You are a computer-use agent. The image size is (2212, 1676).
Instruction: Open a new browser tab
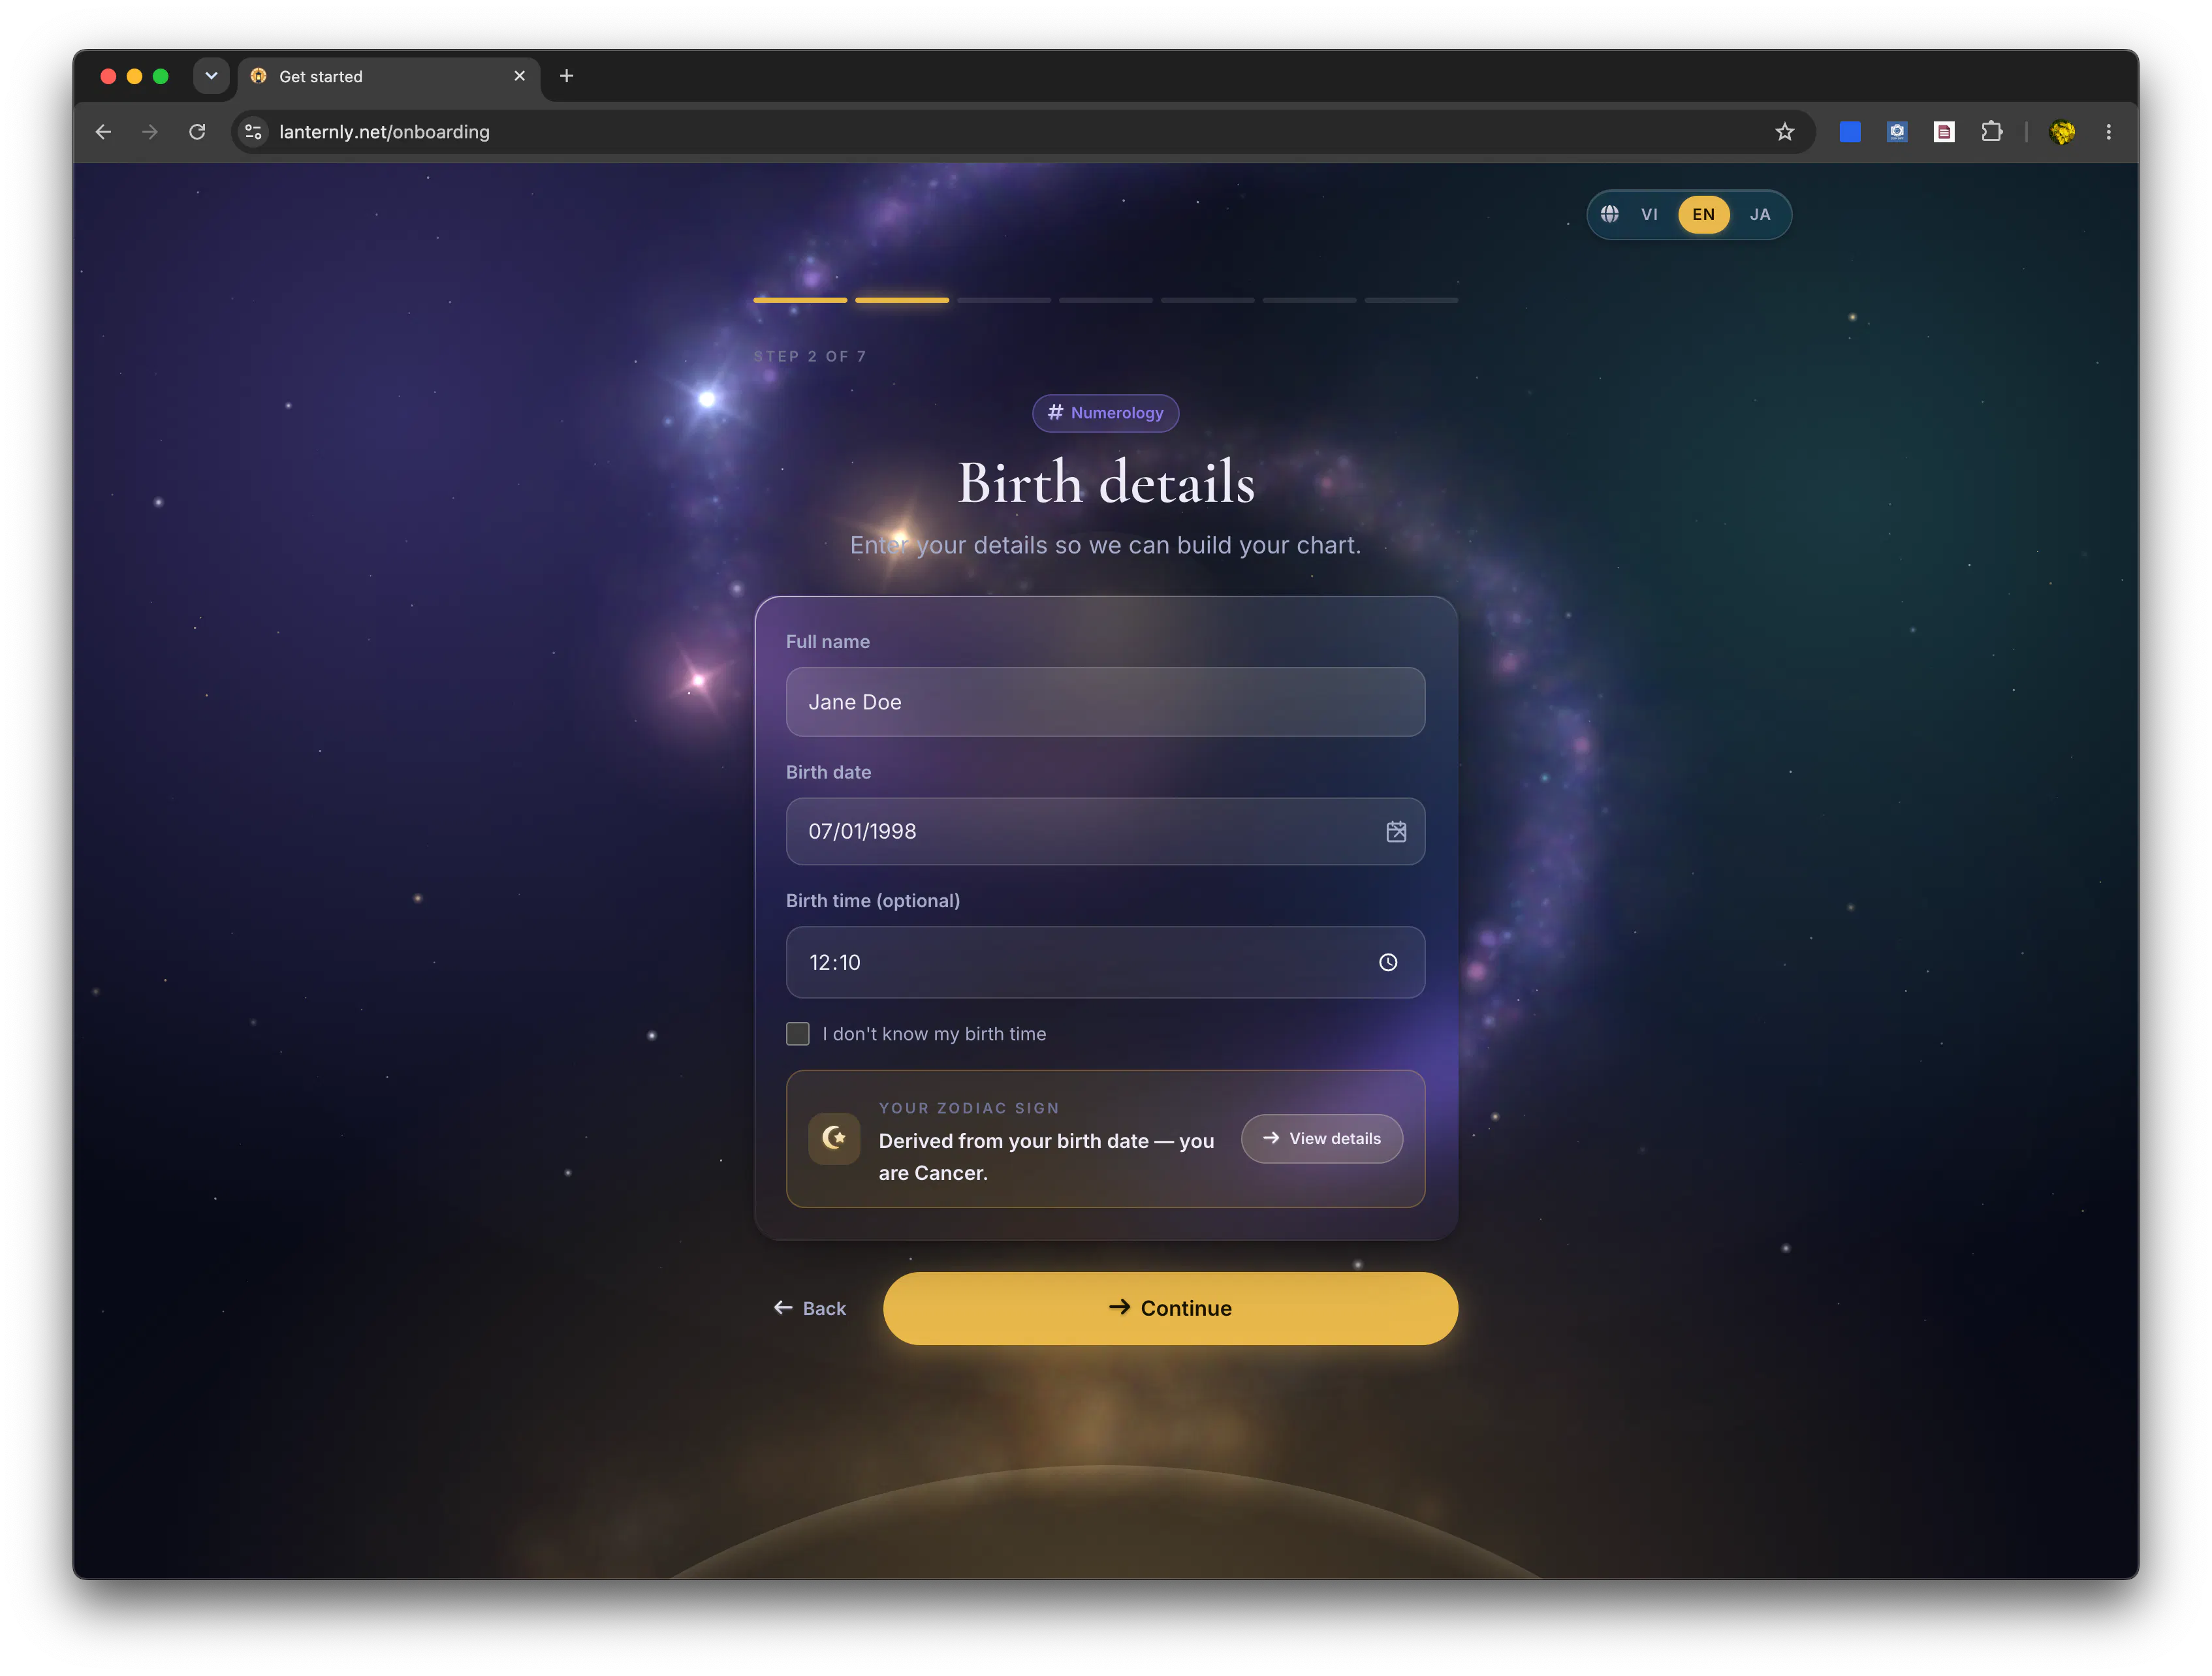[x=566, y=76]
